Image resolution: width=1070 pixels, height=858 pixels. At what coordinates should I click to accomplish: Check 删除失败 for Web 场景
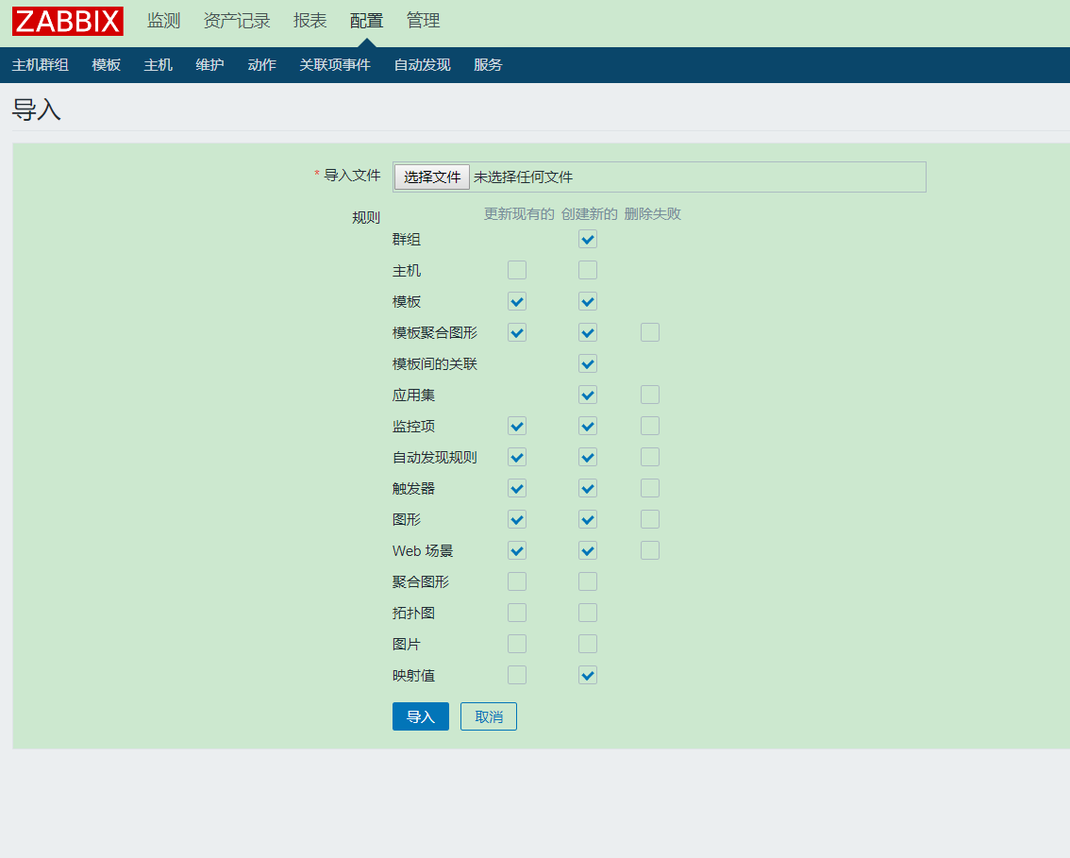[x=649, y=551]
